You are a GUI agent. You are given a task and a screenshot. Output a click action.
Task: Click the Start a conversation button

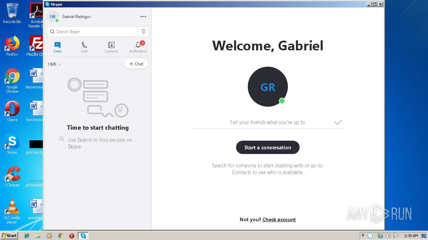pos(267,147)
